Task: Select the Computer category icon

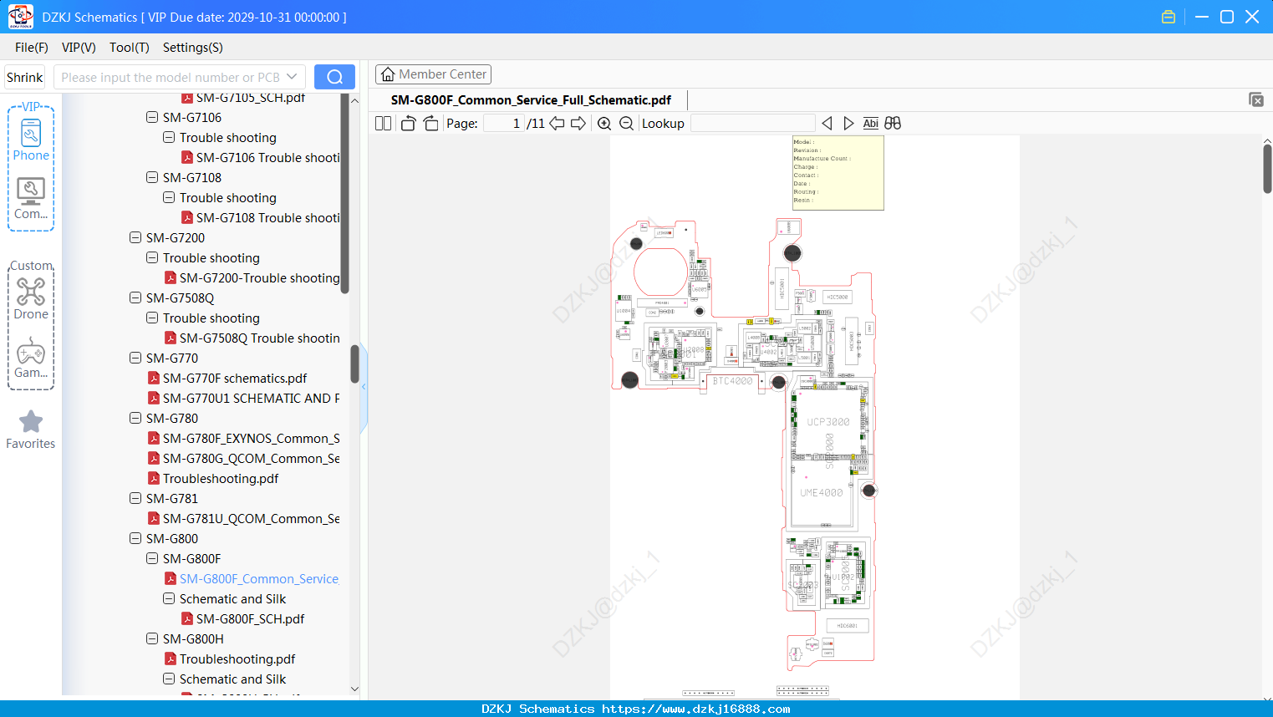Action: pos(31,199)
